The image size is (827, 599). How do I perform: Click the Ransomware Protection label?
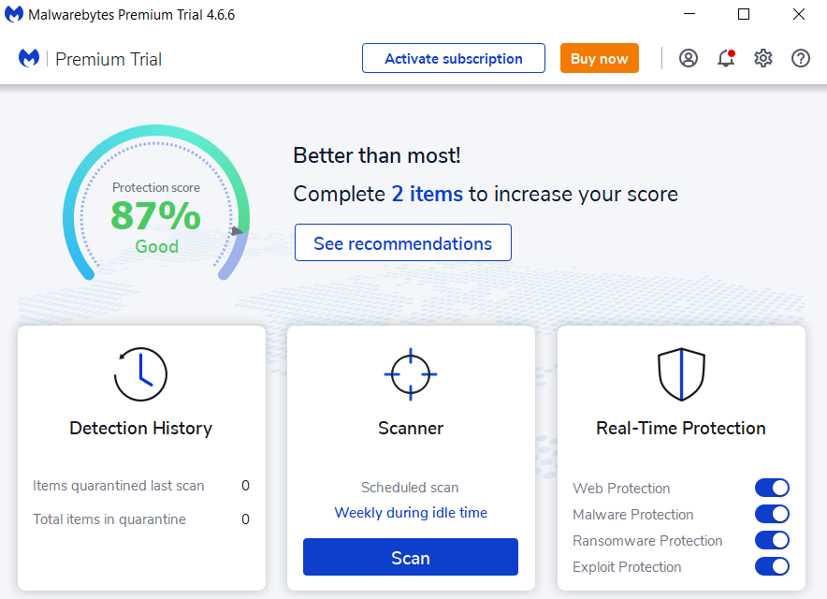coord(647,541)
